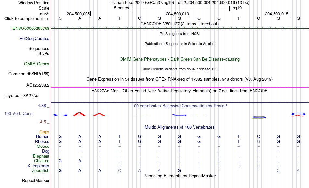Click 'Publications: Sequences in Scientific Articles' title
309x188 pixels.
click(x=180, y=44)
